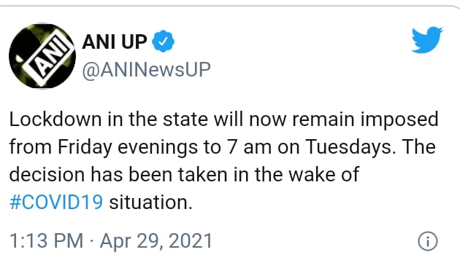Click the phrase wake of in tweet
The width and height of the screenshot is (460, 263).
point(324,175)
